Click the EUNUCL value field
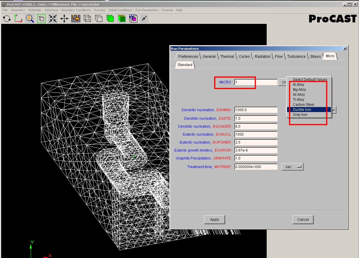 [256, 134]
